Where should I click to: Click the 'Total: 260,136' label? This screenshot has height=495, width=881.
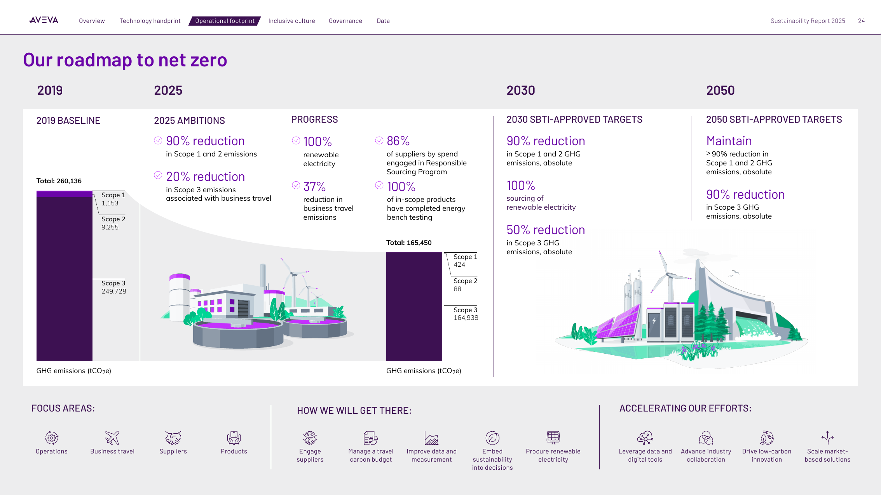[59, 181]
